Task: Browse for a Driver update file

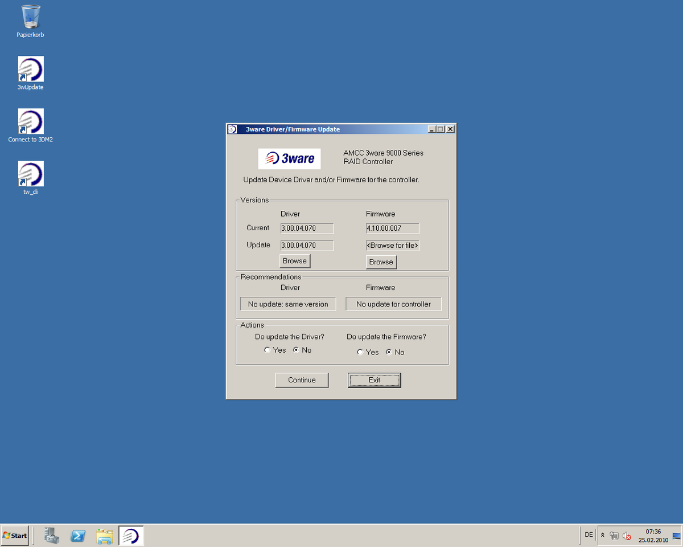Action: pyautogui.click(x=295, y=261)
